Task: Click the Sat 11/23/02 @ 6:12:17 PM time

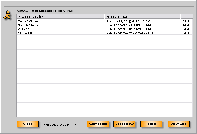Action: click(x=128, y=22)
